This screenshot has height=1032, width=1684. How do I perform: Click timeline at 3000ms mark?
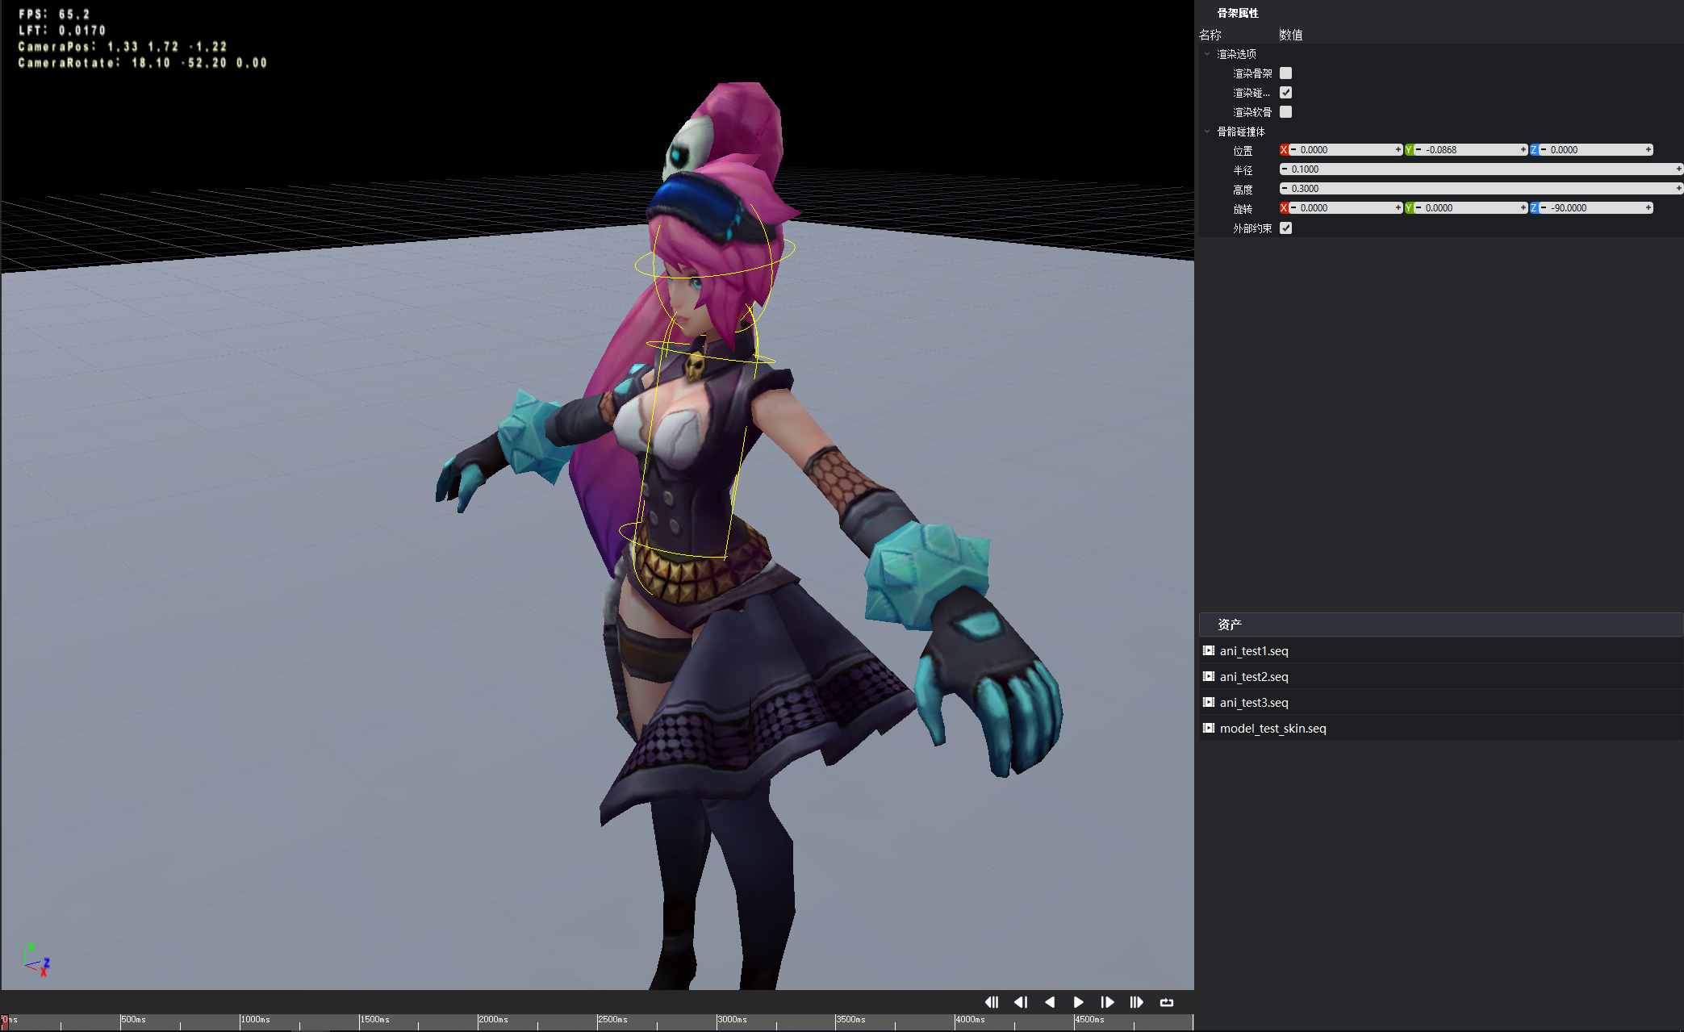(x=717, y=1022)
